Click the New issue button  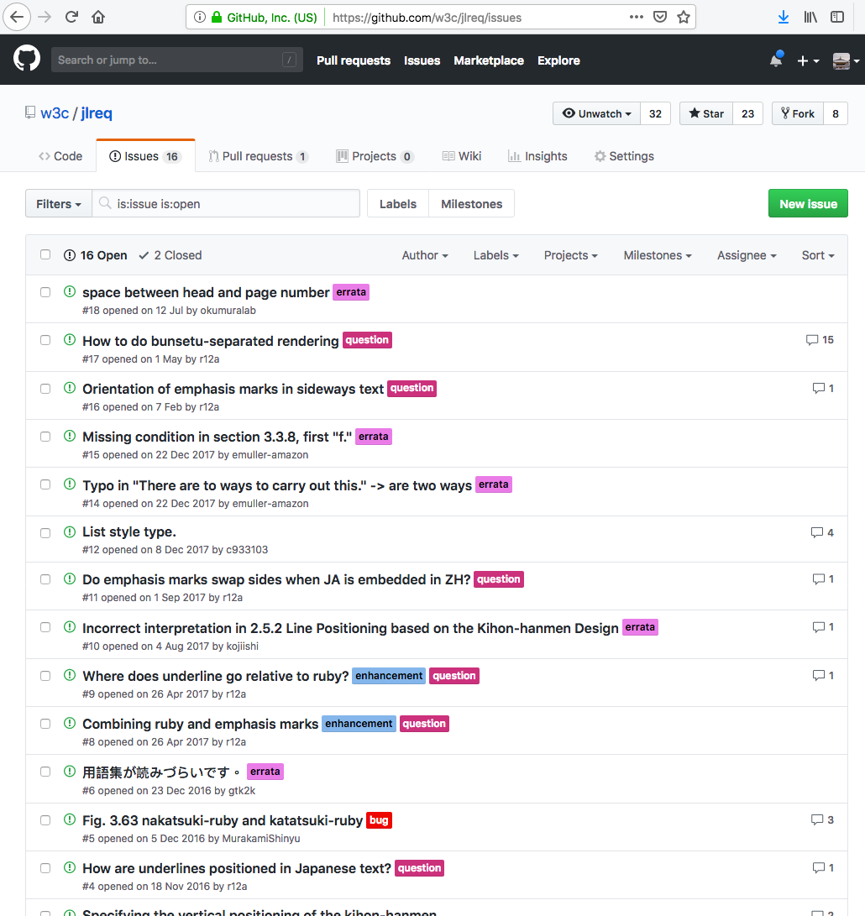(807, 203)
